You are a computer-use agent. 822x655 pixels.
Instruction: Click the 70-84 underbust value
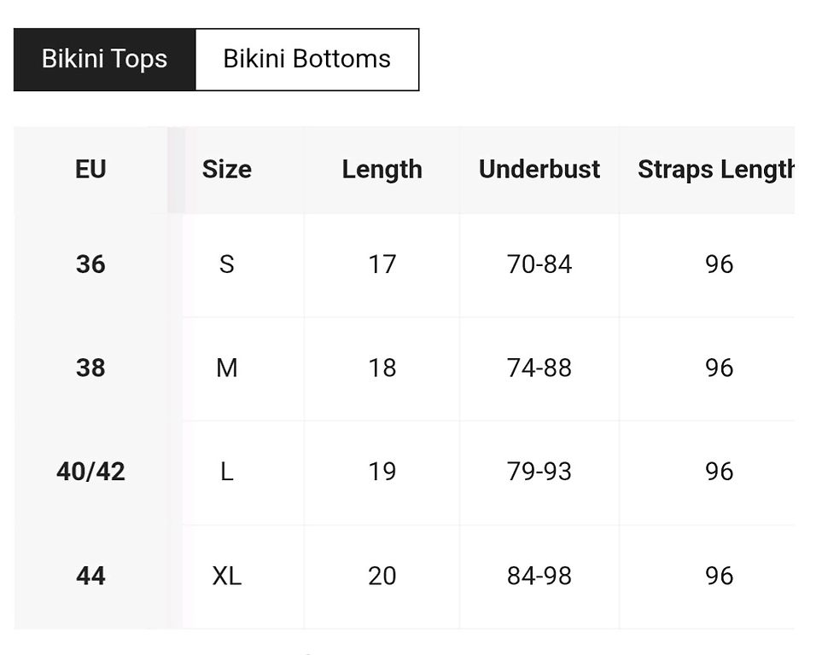click(539, 264)
